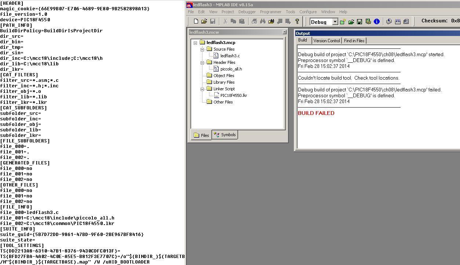Click the Go Backward arrow icon
Viewport: 460px width, 265px height.
[x=280, y=22]
